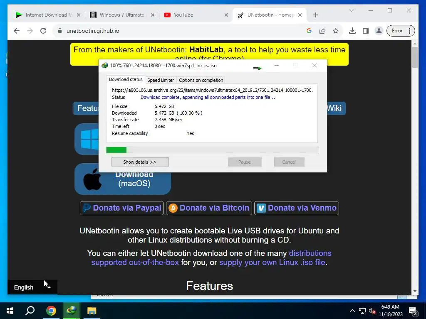Switch to Windows 7 Ultimate tab
The width and height of the screenshot is (426, 319).
coord(121,15)
